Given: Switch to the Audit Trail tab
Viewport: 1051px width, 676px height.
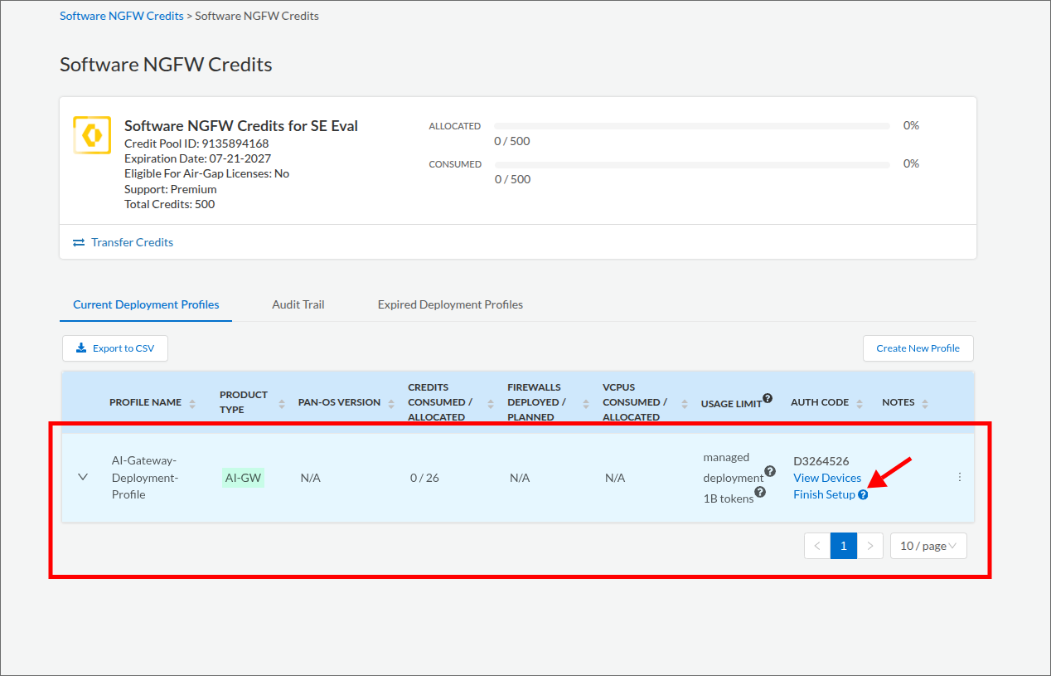Looking at the screenshot, I should pos(298,304).
